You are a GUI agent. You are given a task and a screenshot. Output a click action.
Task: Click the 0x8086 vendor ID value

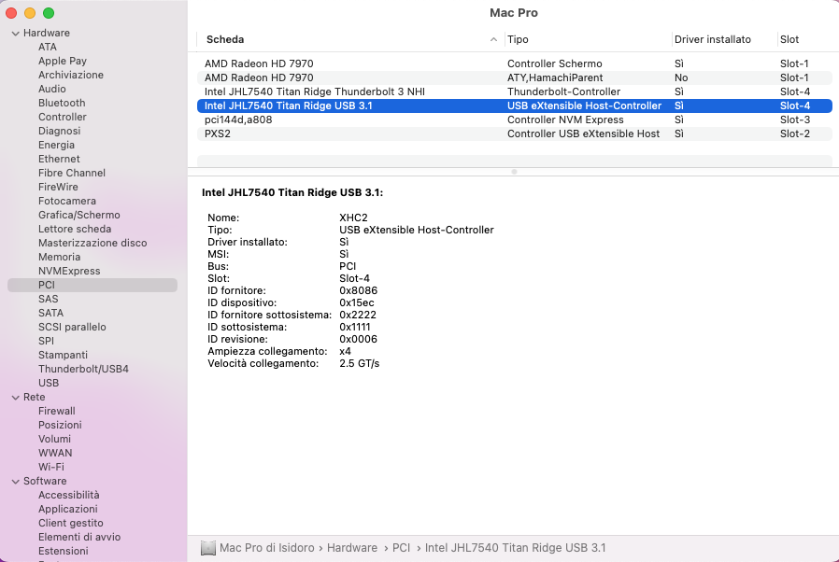point(358,291)
